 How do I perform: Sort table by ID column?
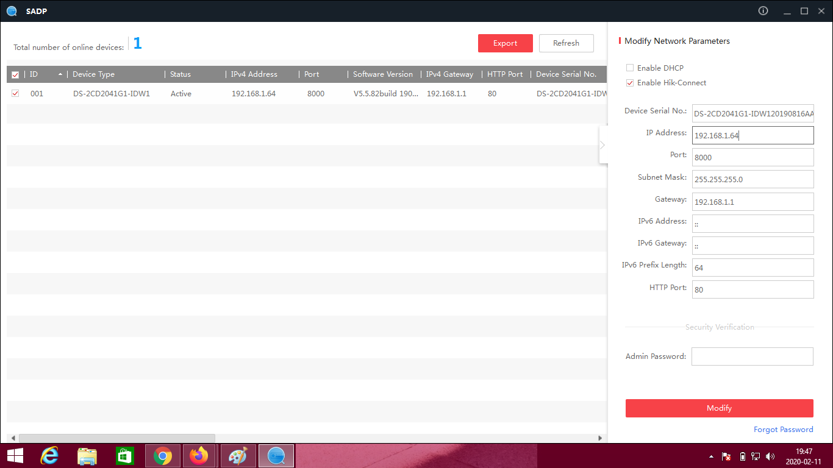[46, 74]
